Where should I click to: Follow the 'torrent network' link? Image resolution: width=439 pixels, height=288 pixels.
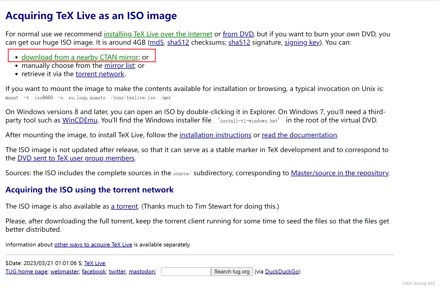100,74
